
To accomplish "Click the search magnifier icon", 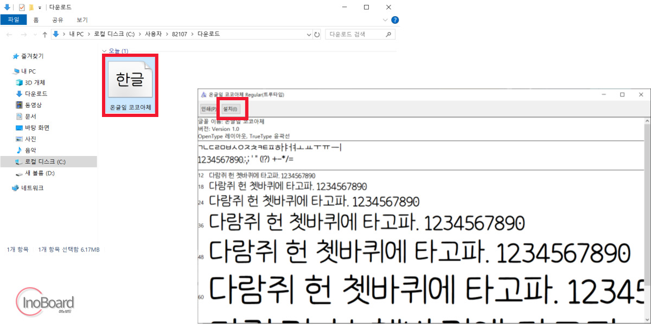I will click(388, 34).
